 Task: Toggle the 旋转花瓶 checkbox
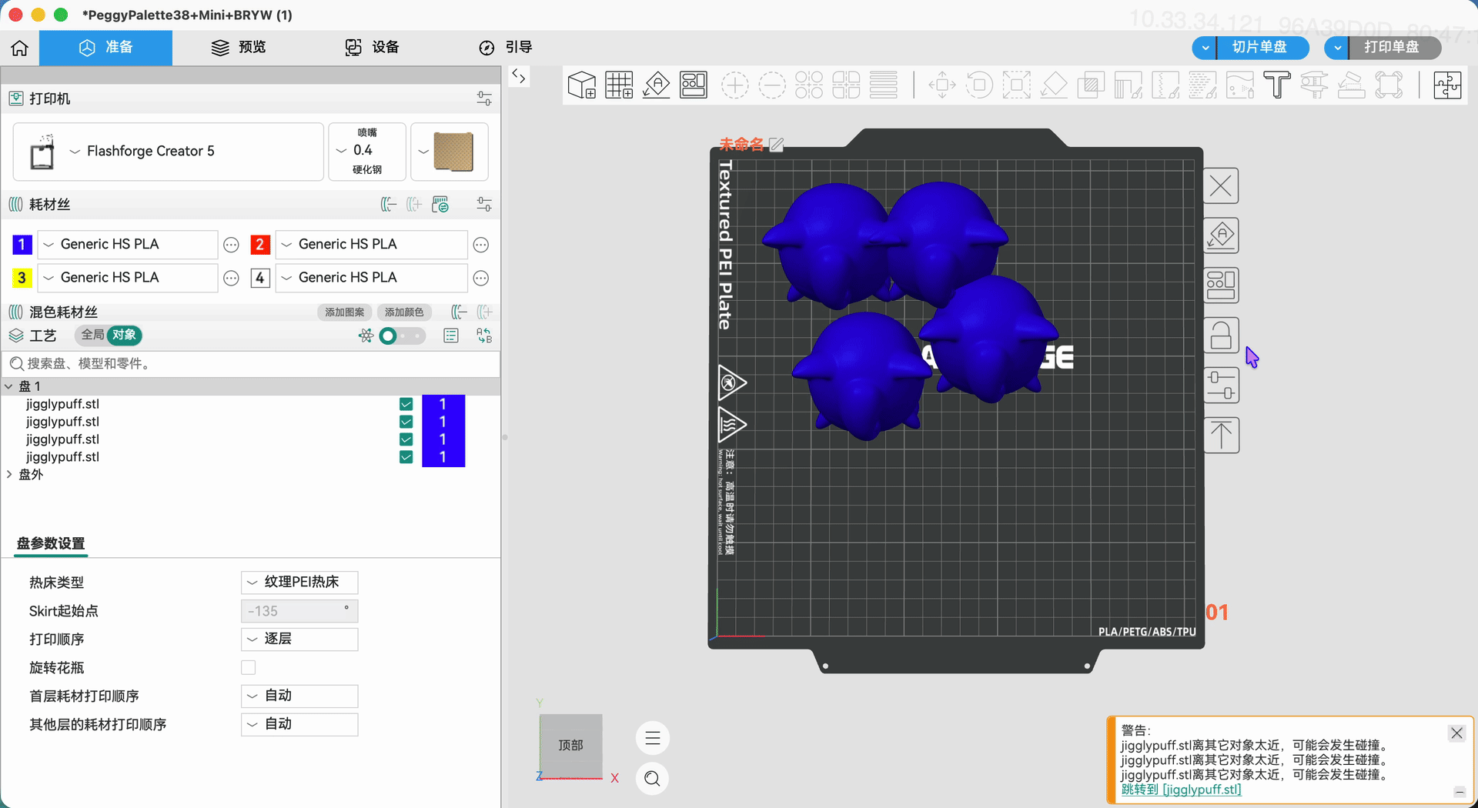(248, 668)
